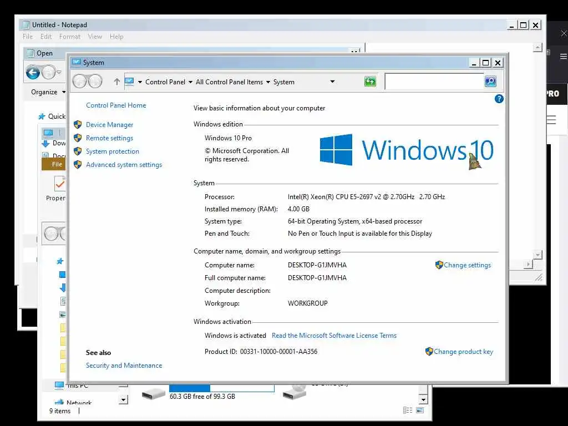Open recent locations dropdown in Open dialog
The height and width of the screenshot is (426, 568).
(59, 73)
